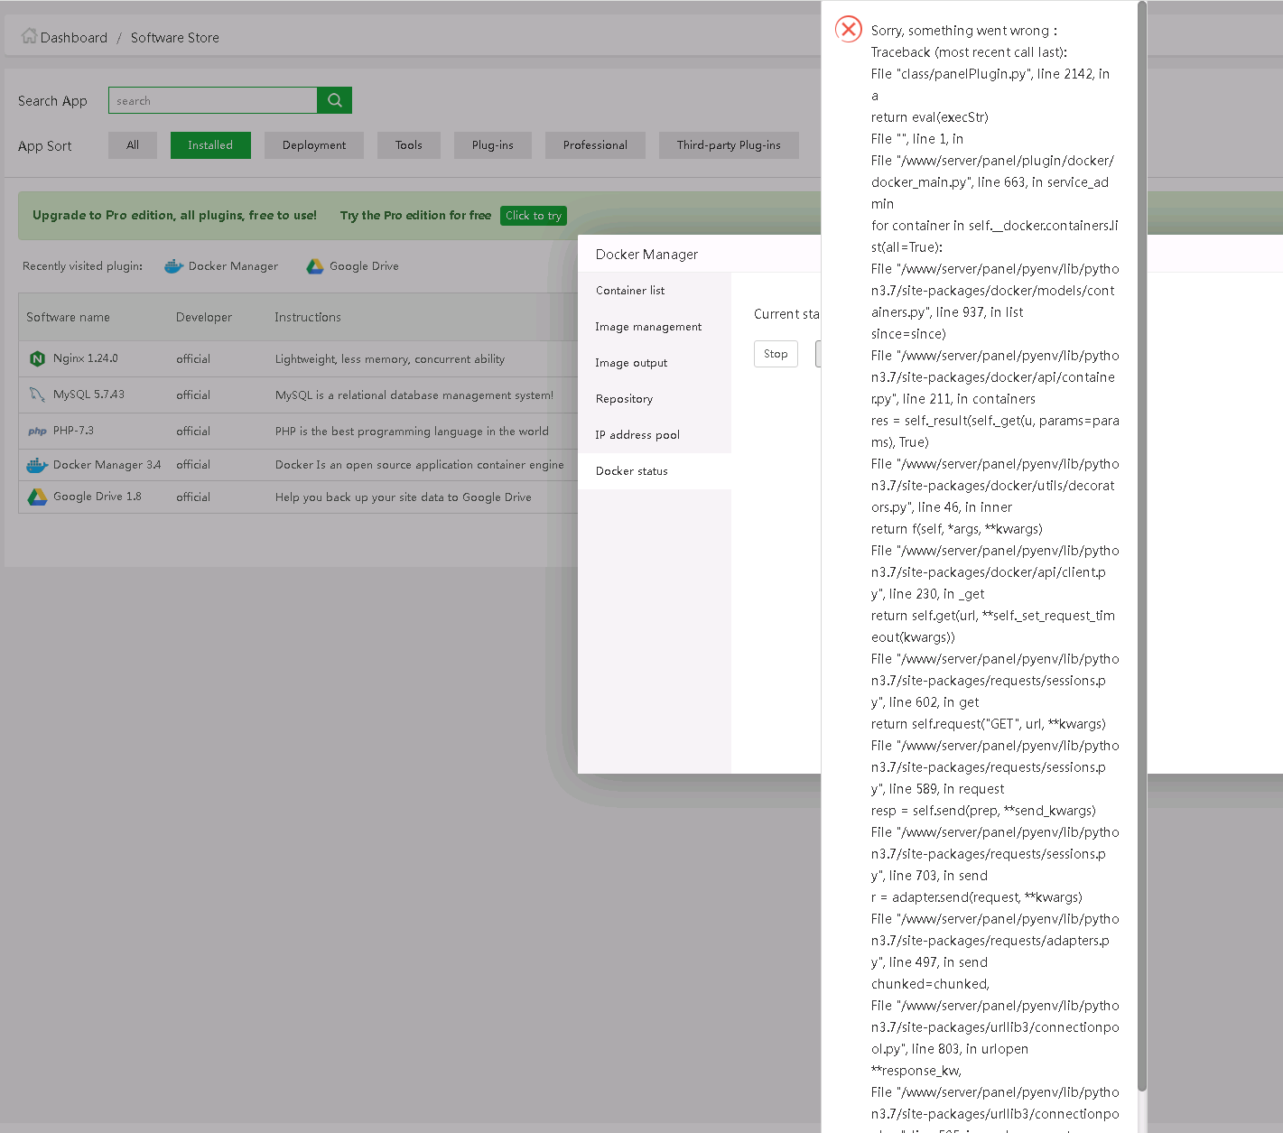Viewport: 1283px width, 1133px height.
Task: Click the Dashboard home icon
Action: pyautogui.click(x=30, y=36)
